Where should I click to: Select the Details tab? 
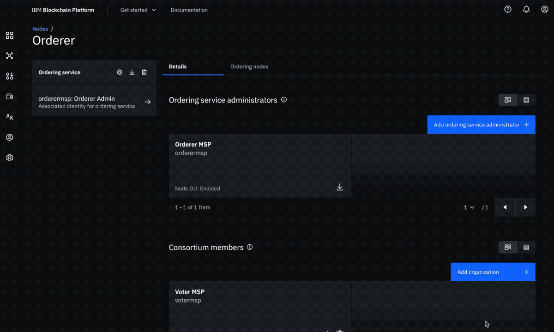[x=193, y=66]
